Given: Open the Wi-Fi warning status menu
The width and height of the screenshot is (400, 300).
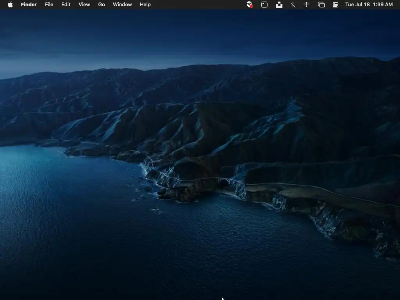Looking at the screenshot, I should click(x=306, y=5).
